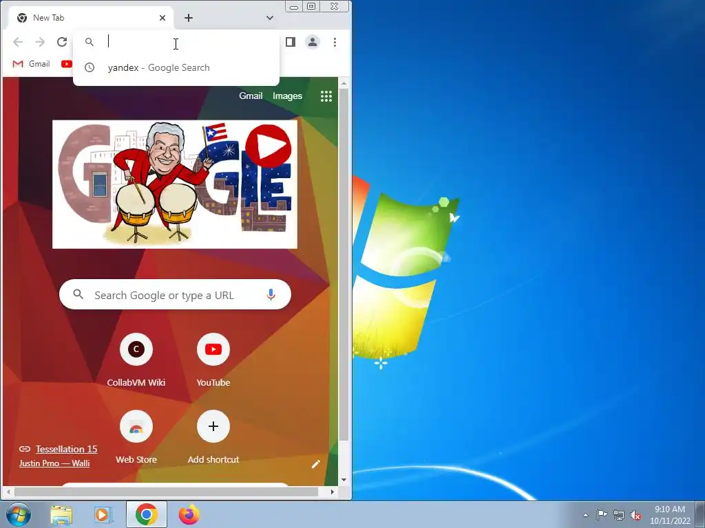Image resolution: width=705 pixels, height=528 pixels.
Task: Open Images link on the Google page
Action: click(x=287, y=96)
